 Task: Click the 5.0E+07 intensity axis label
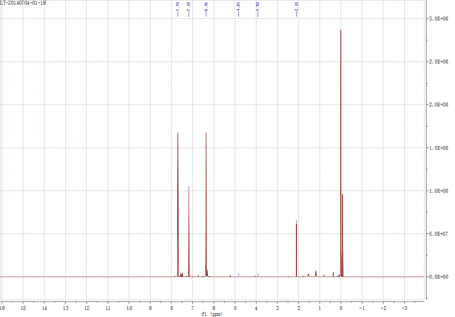439,234
